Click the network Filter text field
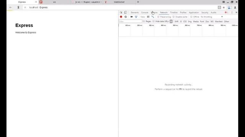 pyautogui.click(x=131, y=21)
